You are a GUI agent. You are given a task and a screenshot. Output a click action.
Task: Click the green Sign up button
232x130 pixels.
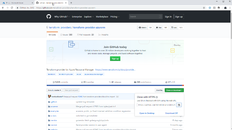[115, 59]
